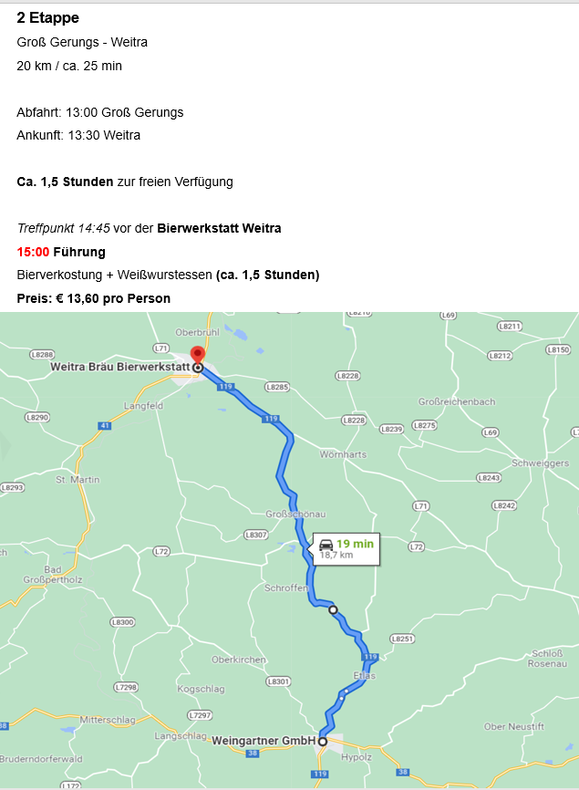Click the L8251 road shield

point(402,639)
